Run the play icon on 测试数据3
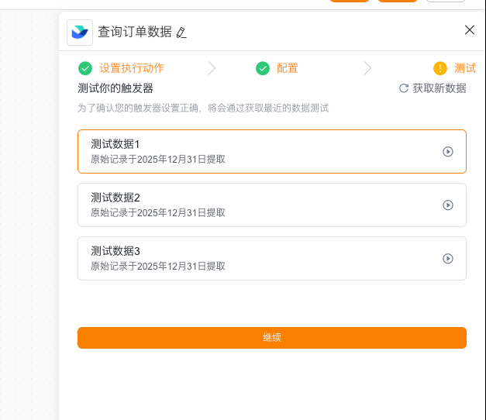Viewport: 486px width, 420px height. (x=448, y=259)
